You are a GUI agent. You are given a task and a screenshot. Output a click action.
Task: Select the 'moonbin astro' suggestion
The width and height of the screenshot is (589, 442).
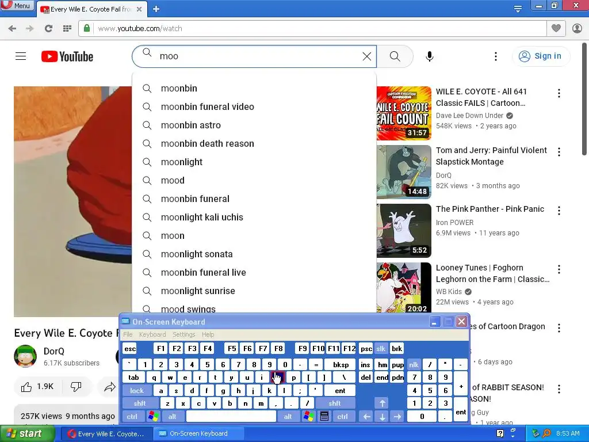(x=254, y=125)
